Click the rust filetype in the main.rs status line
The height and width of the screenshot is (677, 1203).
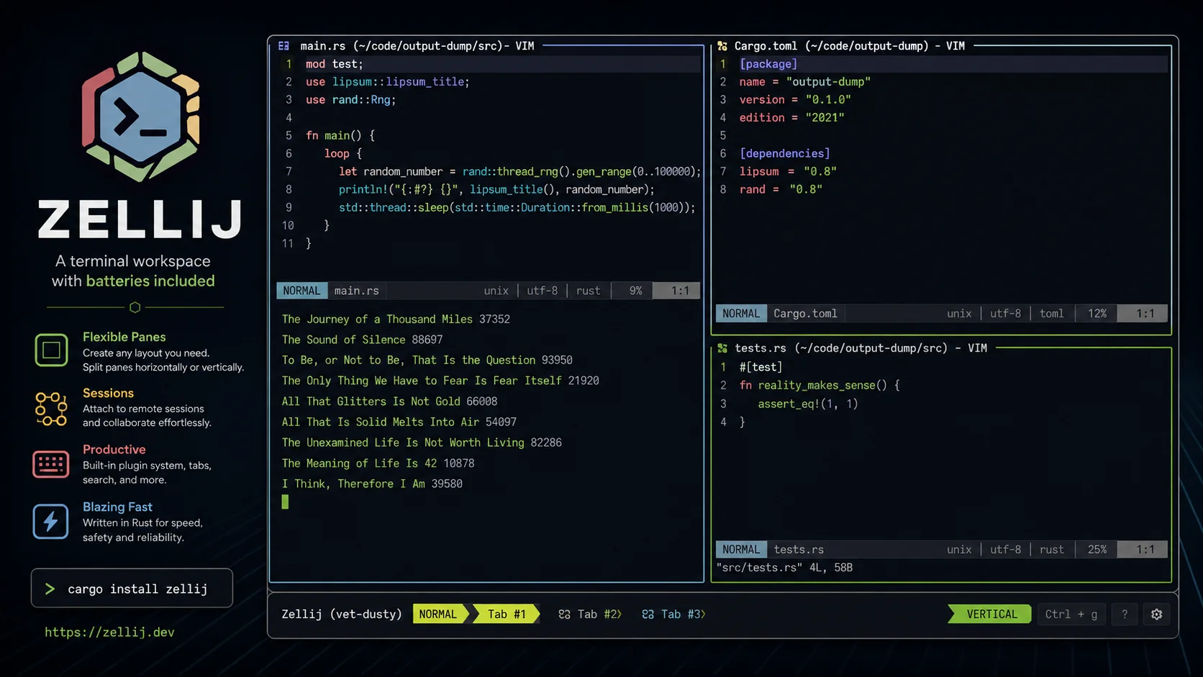coord(588,291)
